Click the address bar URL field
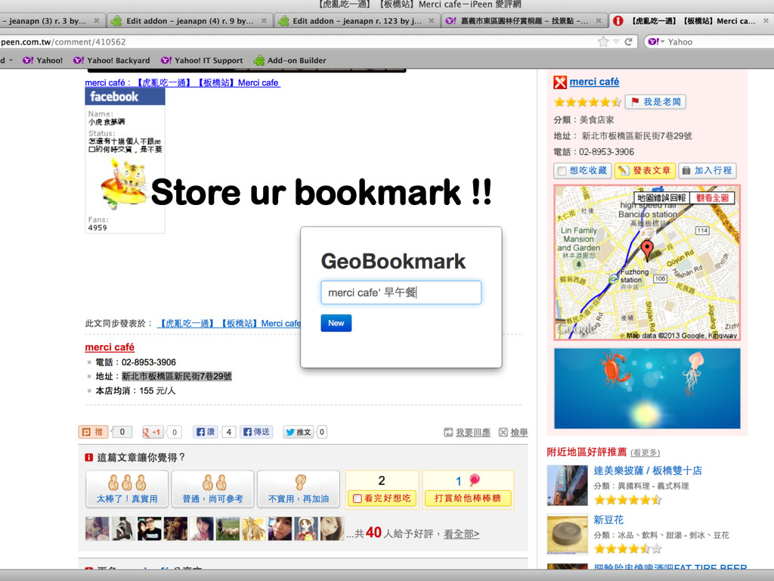The image size is (774, 581). (x=296, y=42)
